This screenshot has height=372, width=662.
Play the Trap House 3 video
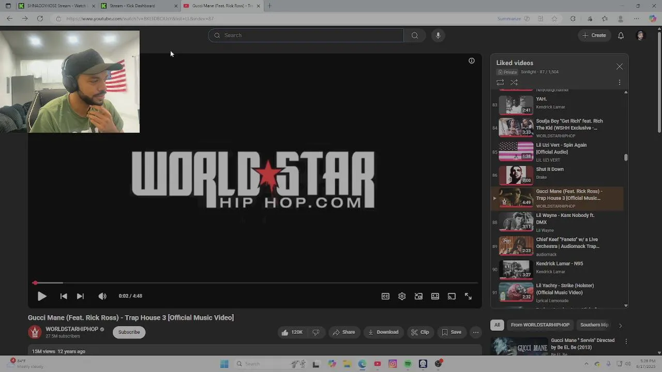(x=42, y=296)
